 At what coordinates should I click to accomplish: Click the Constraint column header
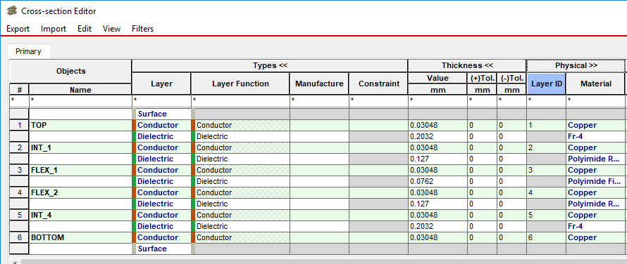(x=378, y=84)
